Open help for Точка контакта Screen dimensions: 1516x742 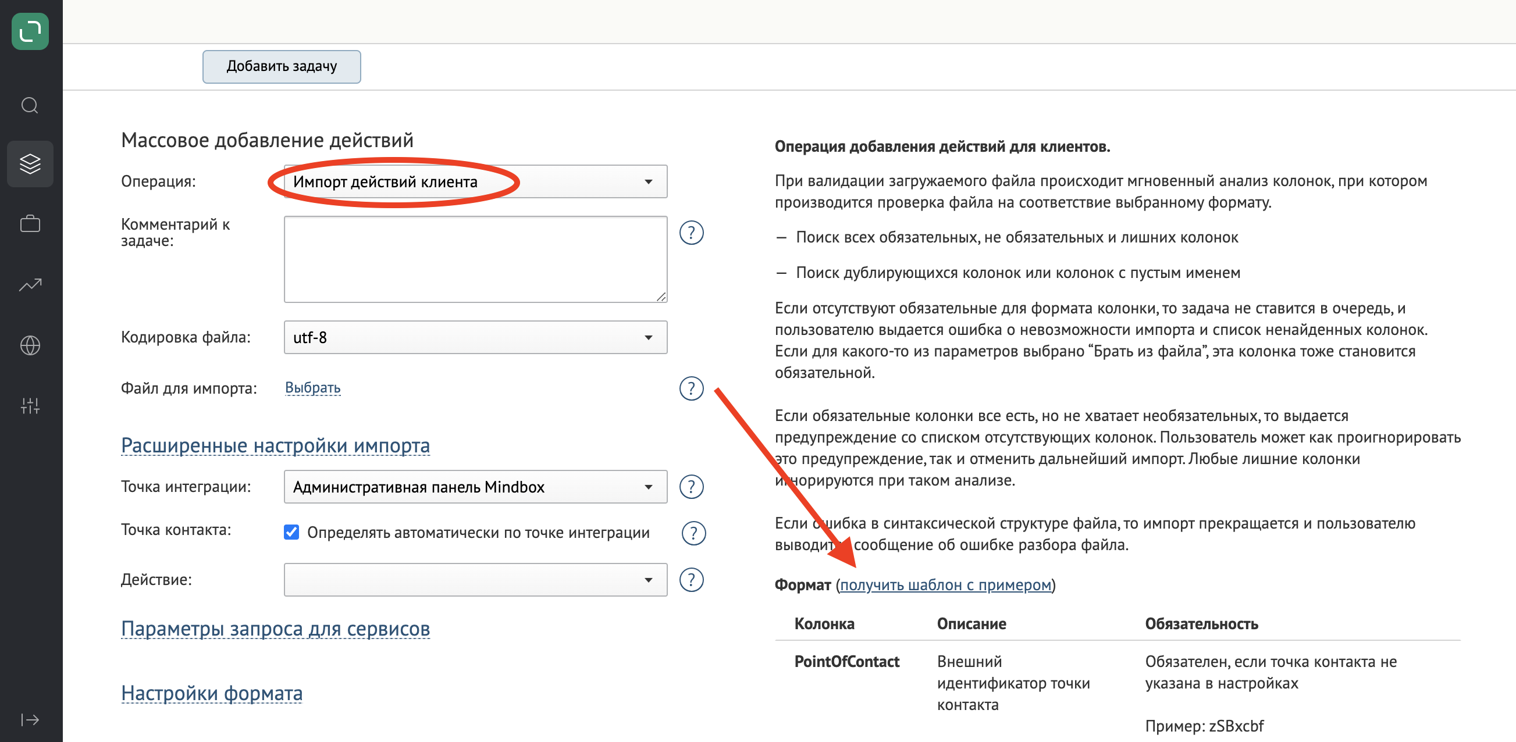pyautogui.click(x=693, y=533)
